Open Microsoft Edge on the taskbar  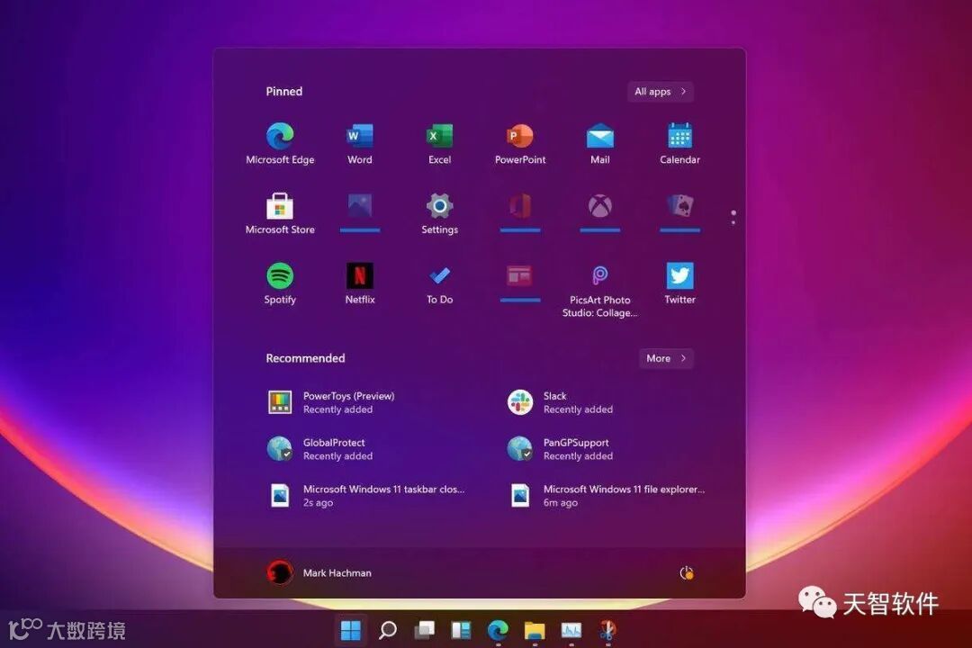pos(498,631)
